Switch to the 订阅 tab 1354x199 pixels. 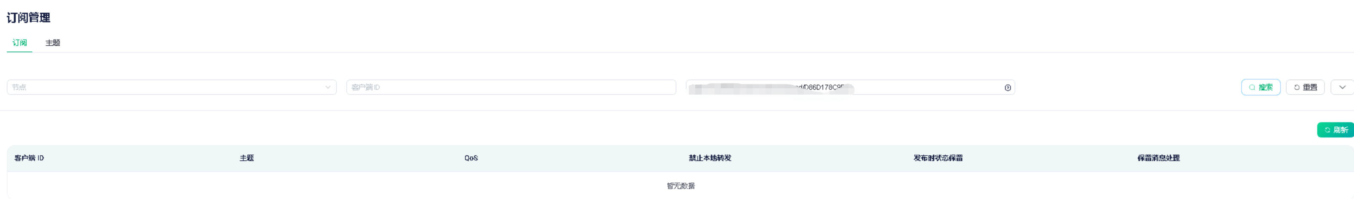point(20,43)
